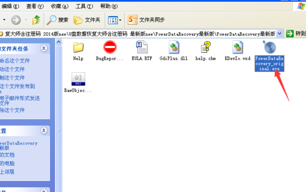
Task: Select the KDevIo.vxd file icon
Action: (x=238, y=47)
